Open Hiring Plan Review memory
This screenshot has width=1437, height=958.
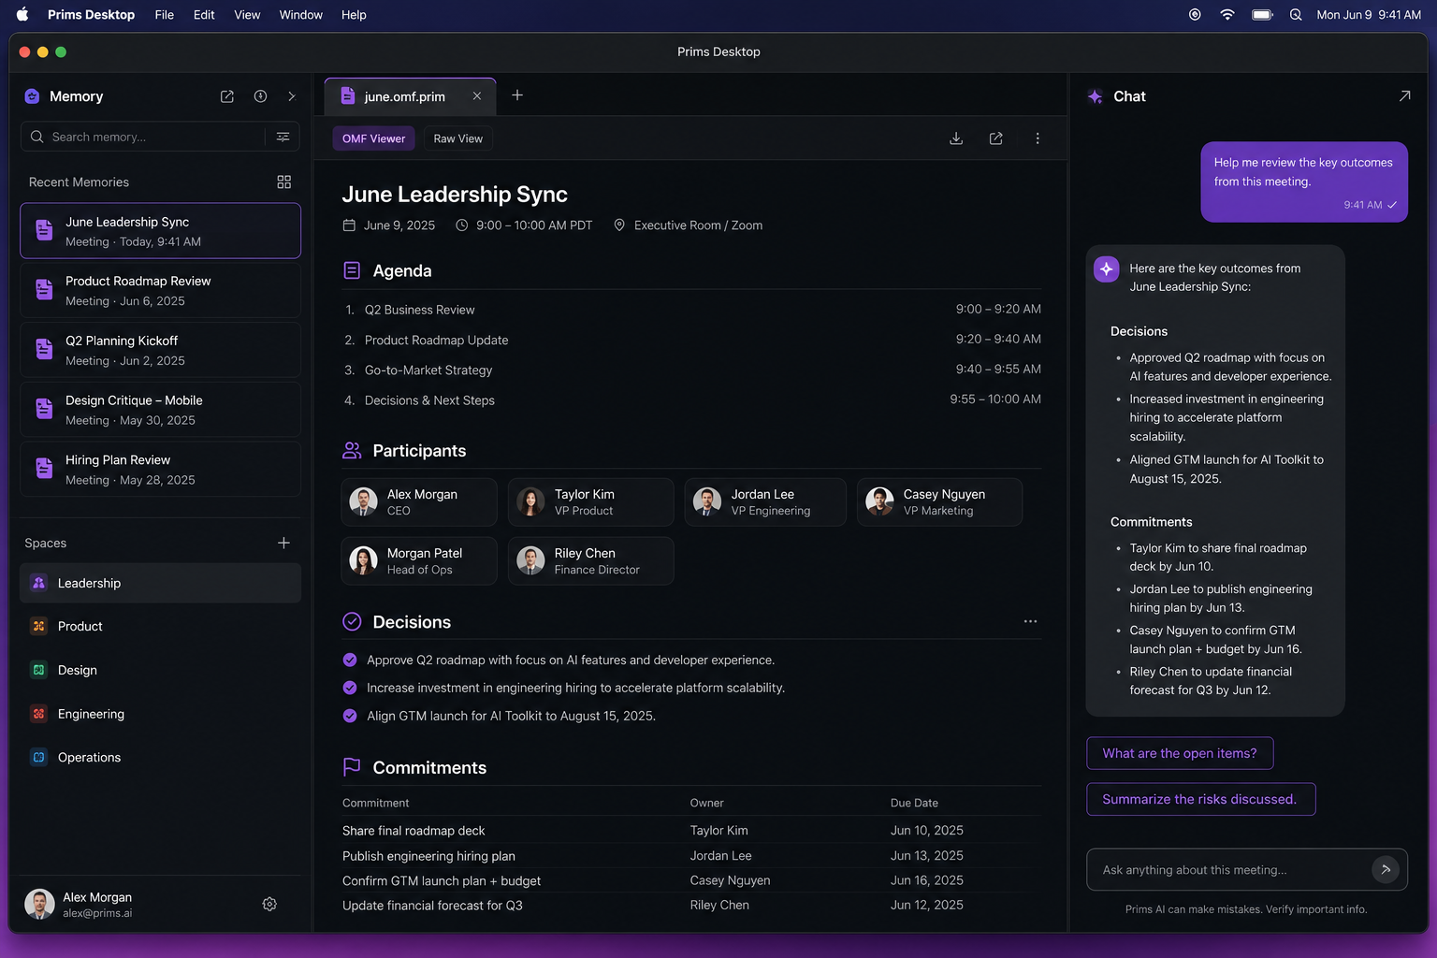pyautogui.click(x=160, y=470)
